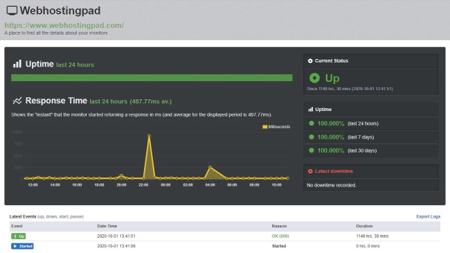Click the Response Time line-graph icon

coord(17,101)
